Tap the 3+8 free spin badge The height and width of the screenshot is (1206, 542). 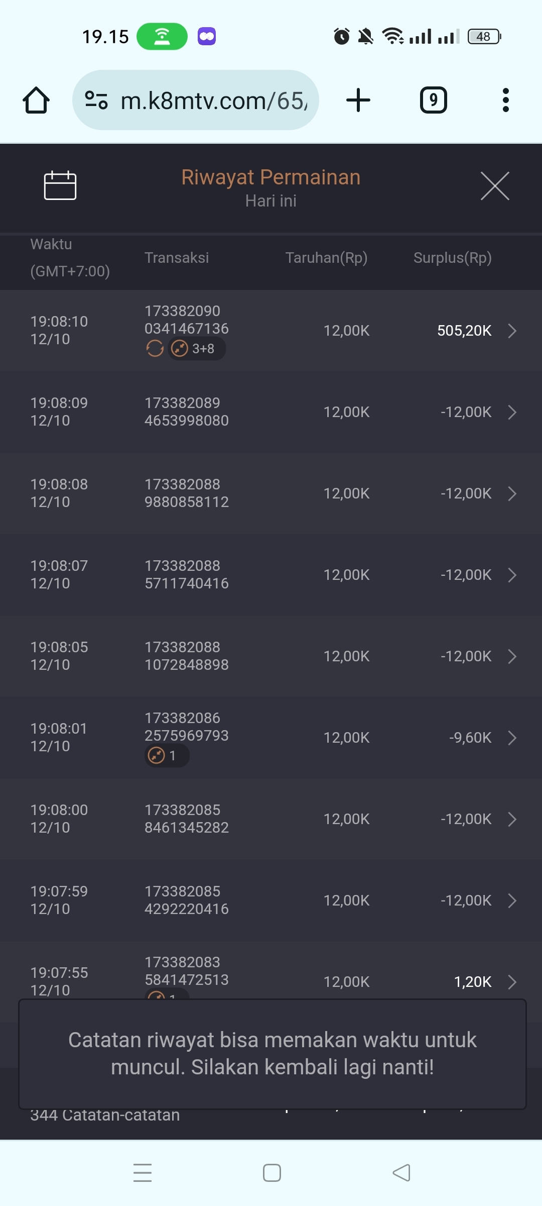[196, 348]
